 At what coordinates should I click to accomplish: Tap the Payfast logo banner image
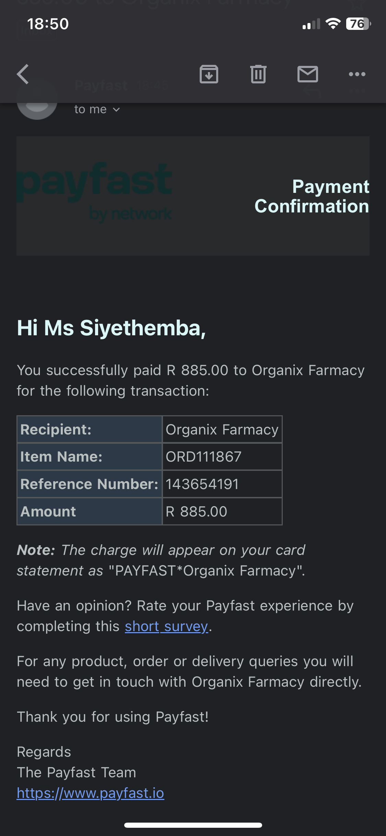click(94, 192)
